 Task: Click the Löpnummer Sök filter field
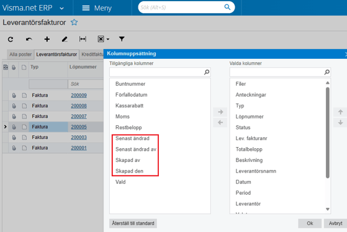(86, 84)
